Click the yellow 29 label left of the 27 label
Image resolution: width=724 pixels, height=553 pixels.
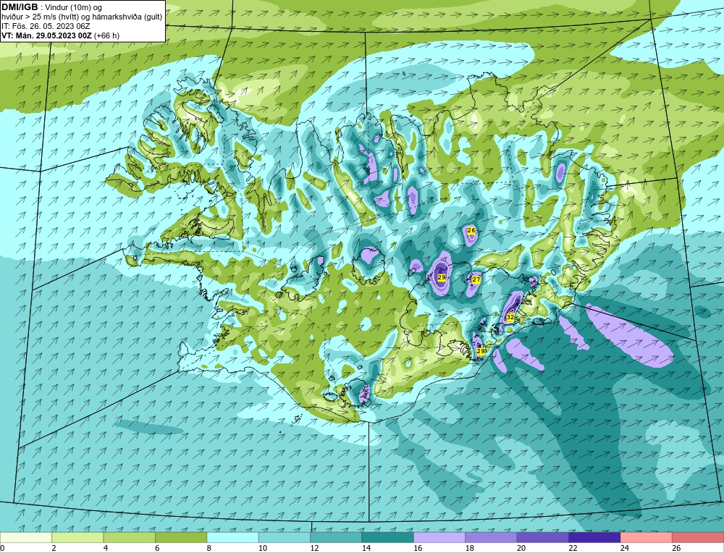click(x=442, y=277)
